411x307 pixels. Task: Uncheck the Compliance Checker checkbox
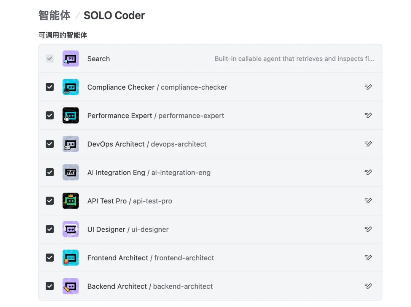pos(50,87)
